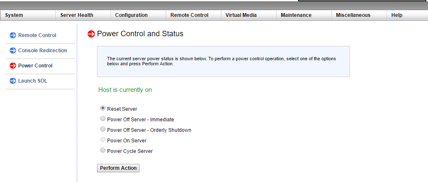The image size is (428, 182).
Task: Choose Power Off Server - Immediate option
Action: point(103,119)
